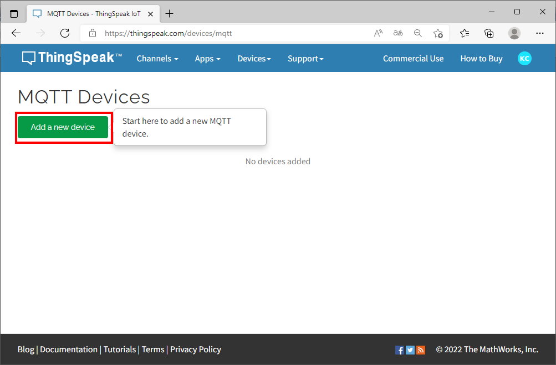The width and height of the screenshot is (556, 365).
Task: Open the Privacy Policy link
Action: [x=195, y=350]
